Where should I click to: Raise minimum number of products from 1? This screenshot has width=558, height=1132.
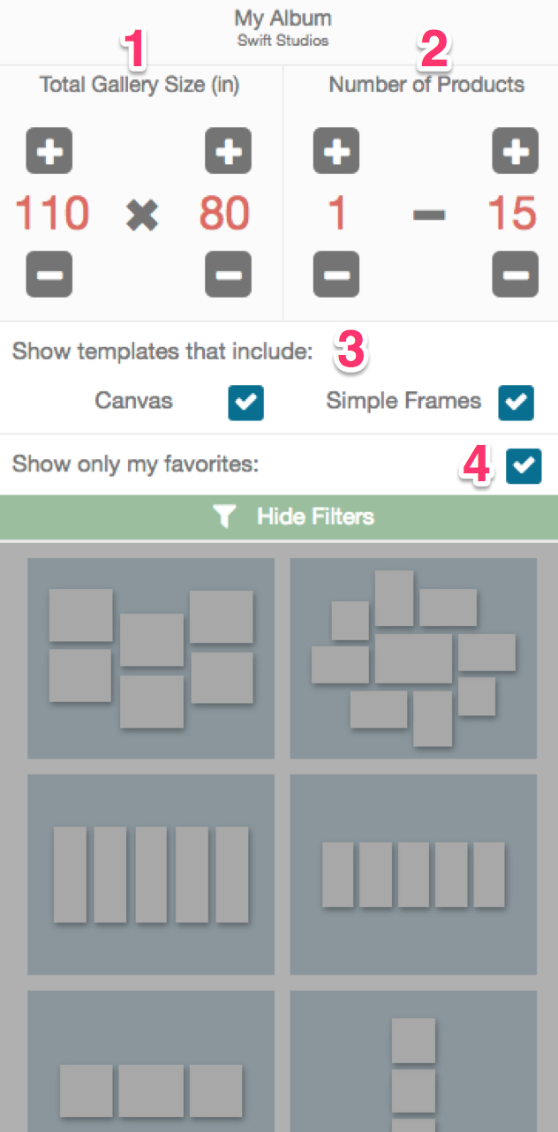pyautogui.click(x=336, y=151)
